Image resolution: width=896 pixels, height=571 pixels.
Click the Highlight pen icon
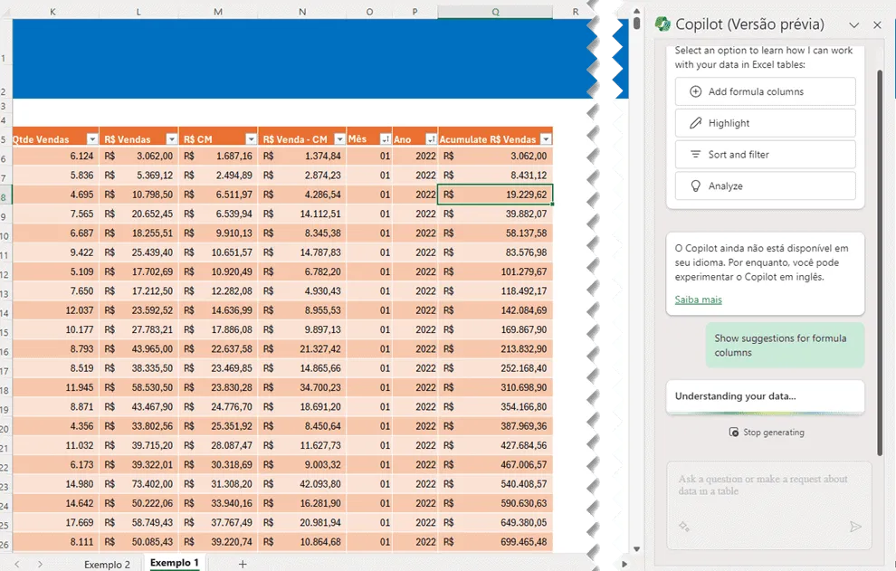695,123
